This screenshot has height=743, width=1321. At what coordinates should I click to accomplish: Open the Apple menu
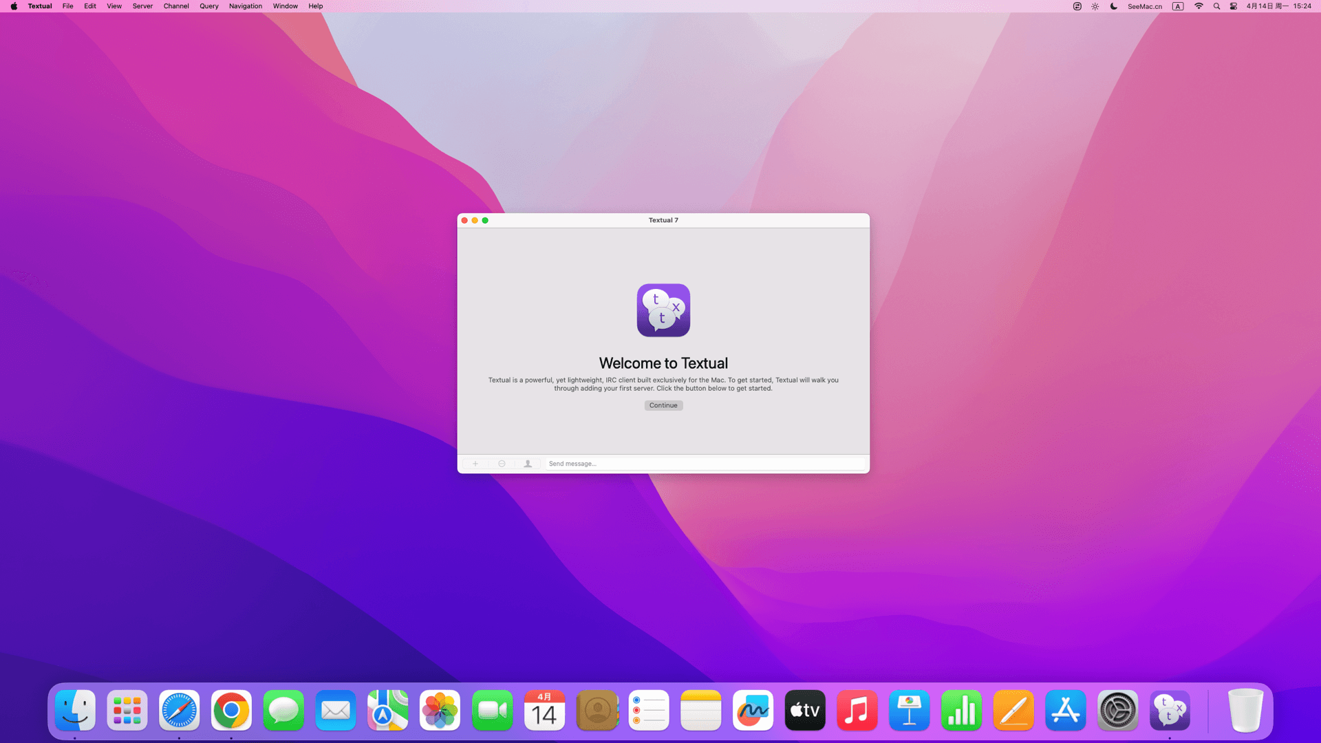click(14, 6)
